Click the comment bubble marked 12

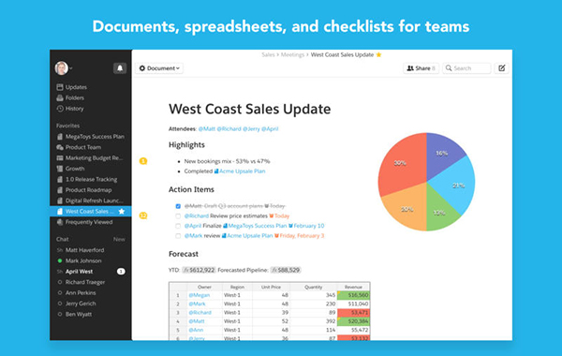[x=143, y=215]
